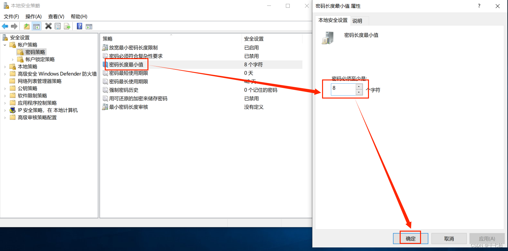Decrease password length with down spinner
508x251 pixels.
pyautogui.click(x=359, y=92)
